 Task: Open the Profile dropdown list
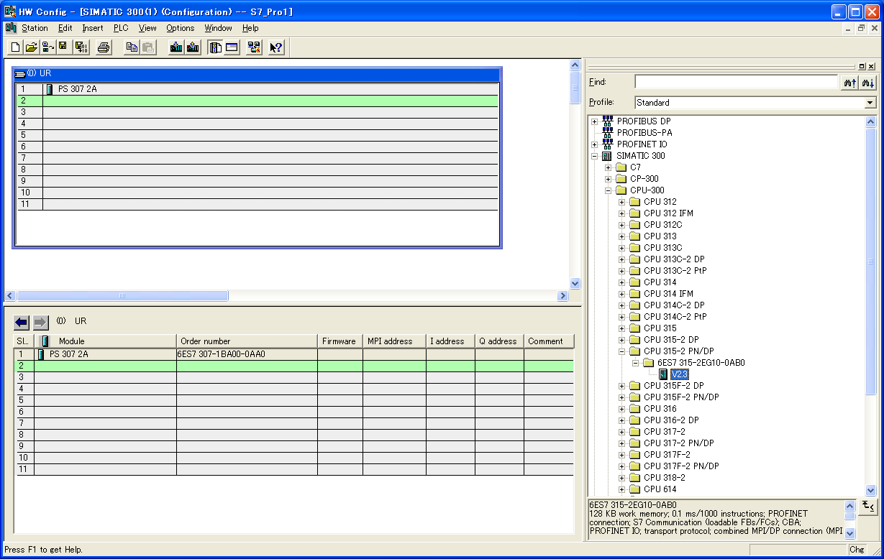(872, 102)
